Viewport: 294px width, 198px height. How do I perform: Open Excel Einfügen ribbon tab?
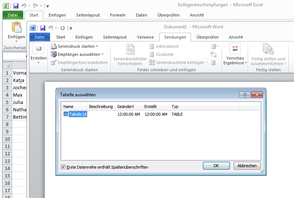57,15
